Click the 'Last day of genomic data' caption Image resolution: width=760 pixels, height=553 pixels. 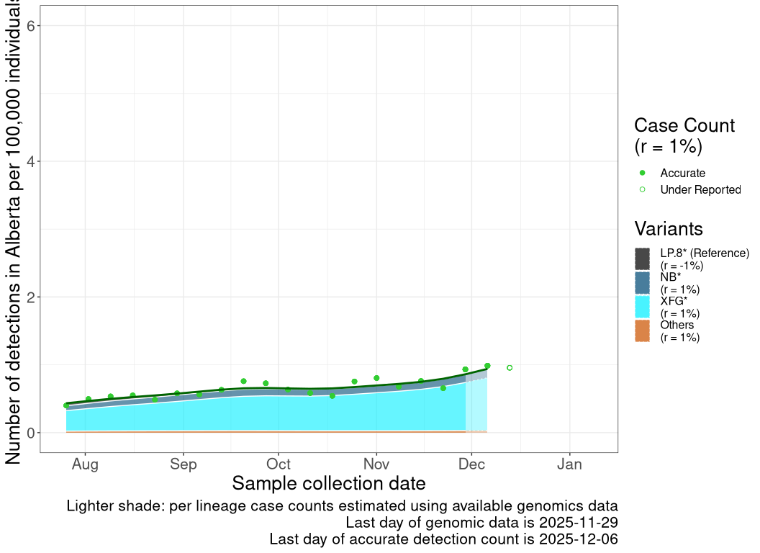(481, 522)
